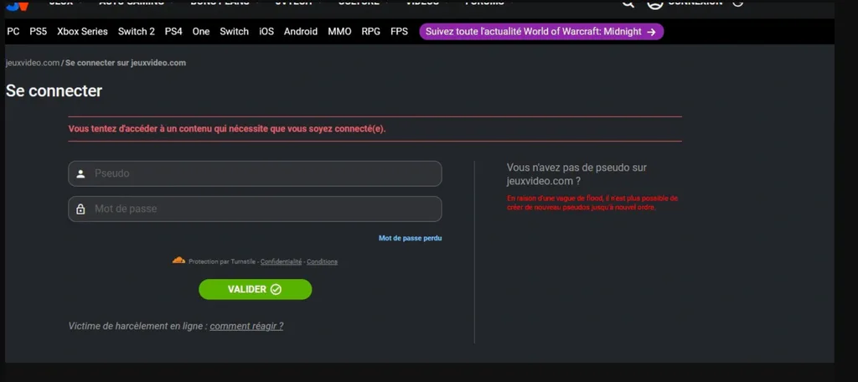Click the checkmark icon on VALIDER
Screen dimensions: 858x382
(x=277, y=290)
